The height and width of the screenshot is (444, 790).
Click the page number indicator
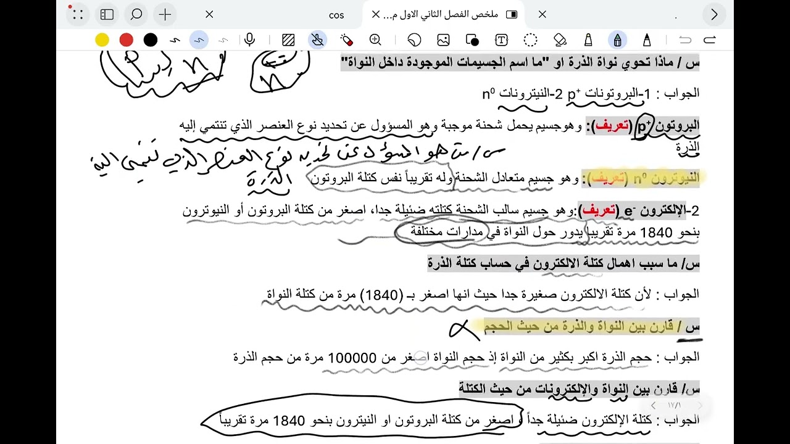click(x=675, y=405)
